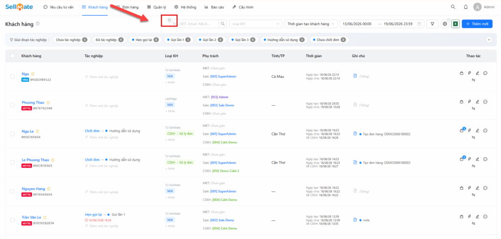The width and height of the screenshot is (501, 239).
Task: Open the Khách hàng menu
Action: tap(95, 7)
